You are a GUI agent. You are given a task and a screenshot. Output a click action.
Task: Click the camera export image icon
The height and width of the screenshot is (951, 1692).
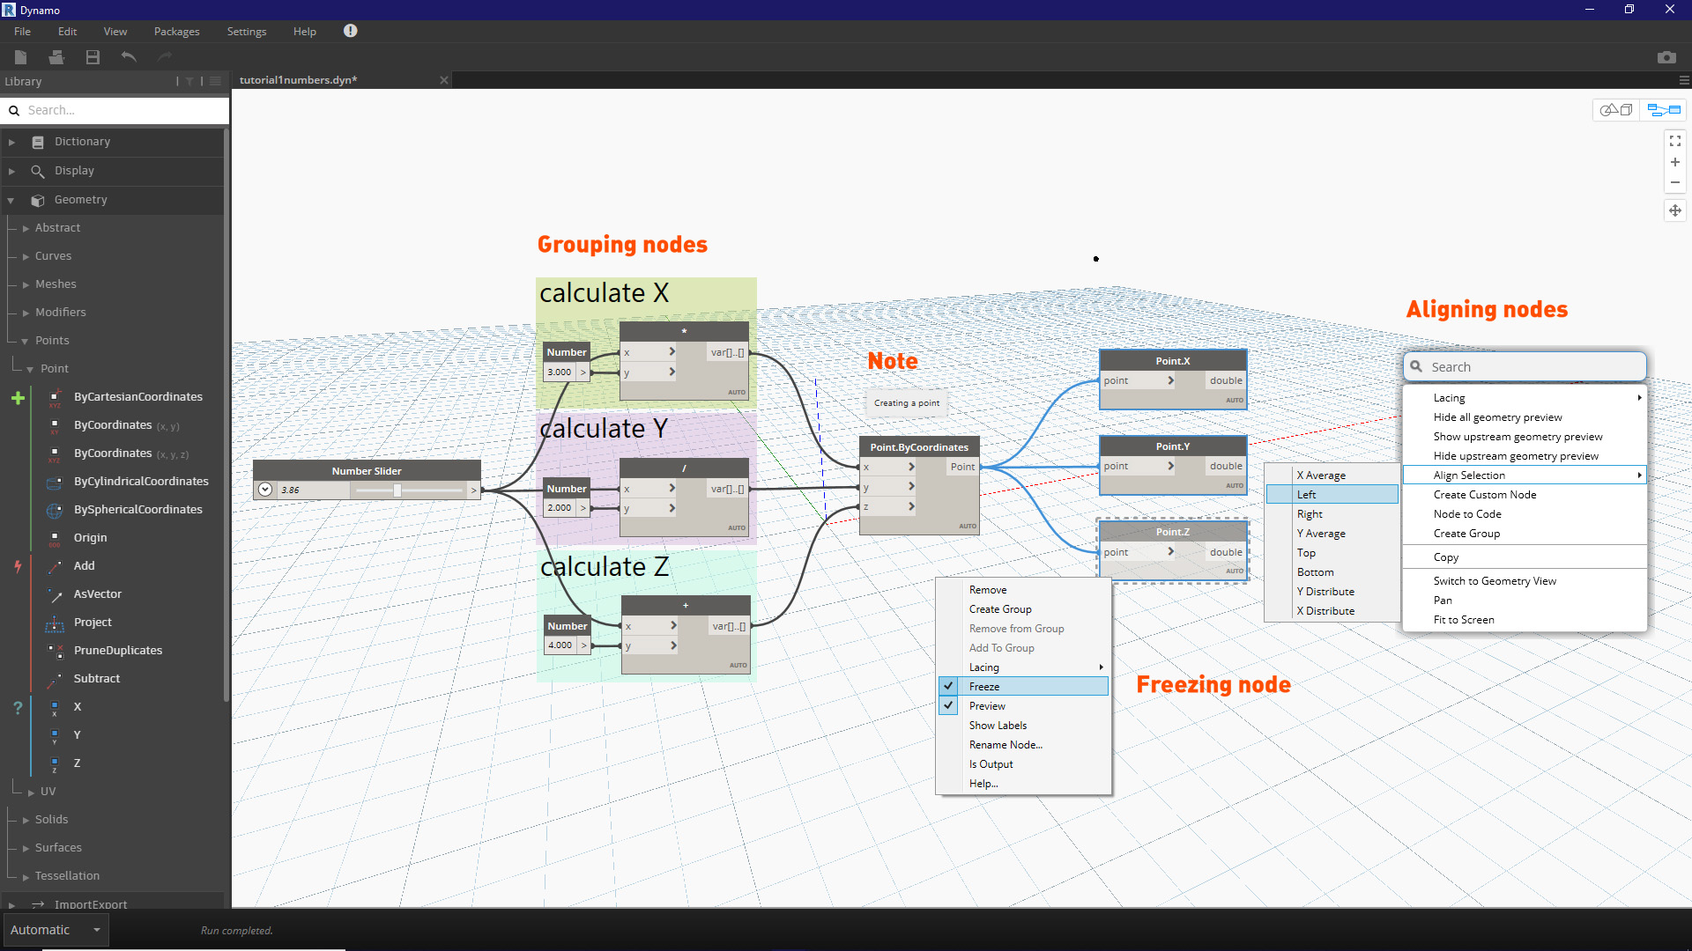pos(1666,57)
